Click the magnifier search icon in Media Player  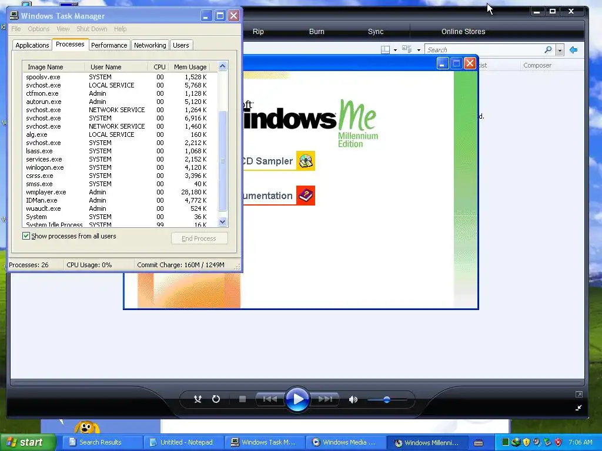(549, 50)
